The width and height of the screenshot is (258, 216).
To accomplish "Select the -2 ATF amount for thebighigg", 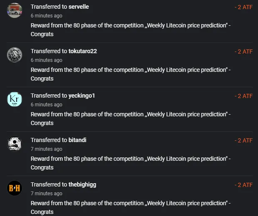I will [x=243, y=185].
